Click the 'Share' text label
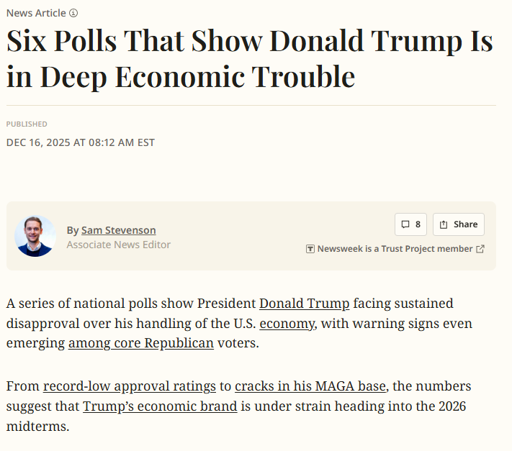Viewport: 512px width, 451px height. pos(465,224)
